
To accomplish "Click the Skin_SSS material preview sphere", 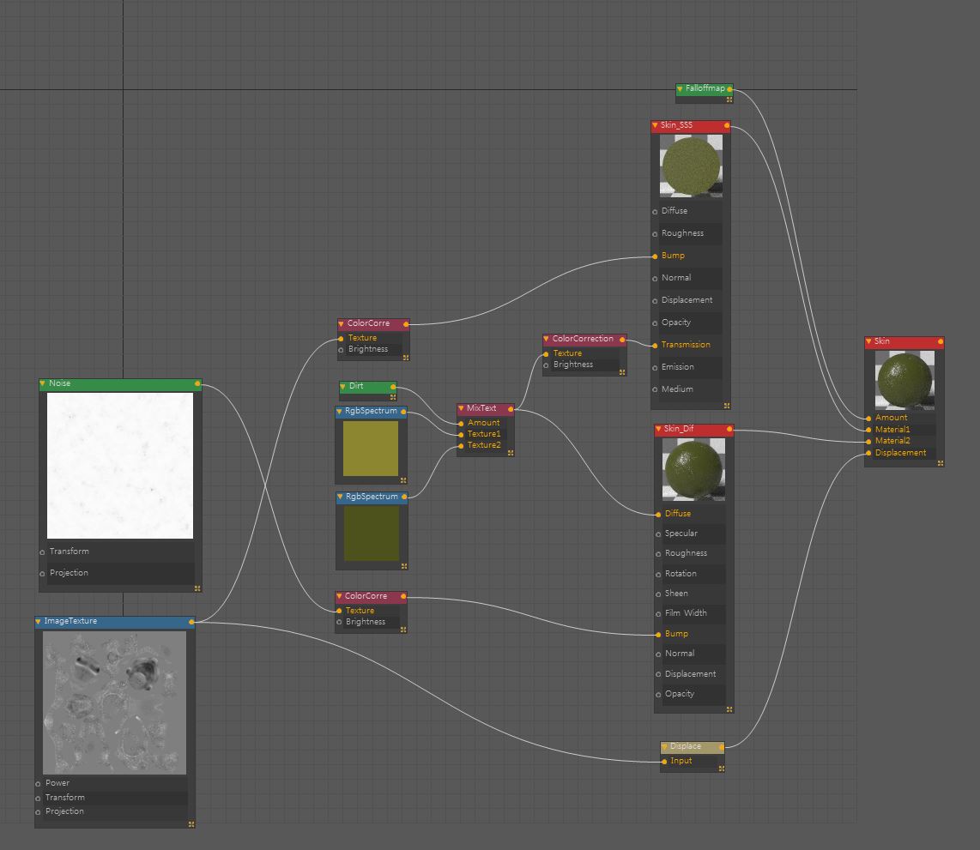I will coord(692,166).
